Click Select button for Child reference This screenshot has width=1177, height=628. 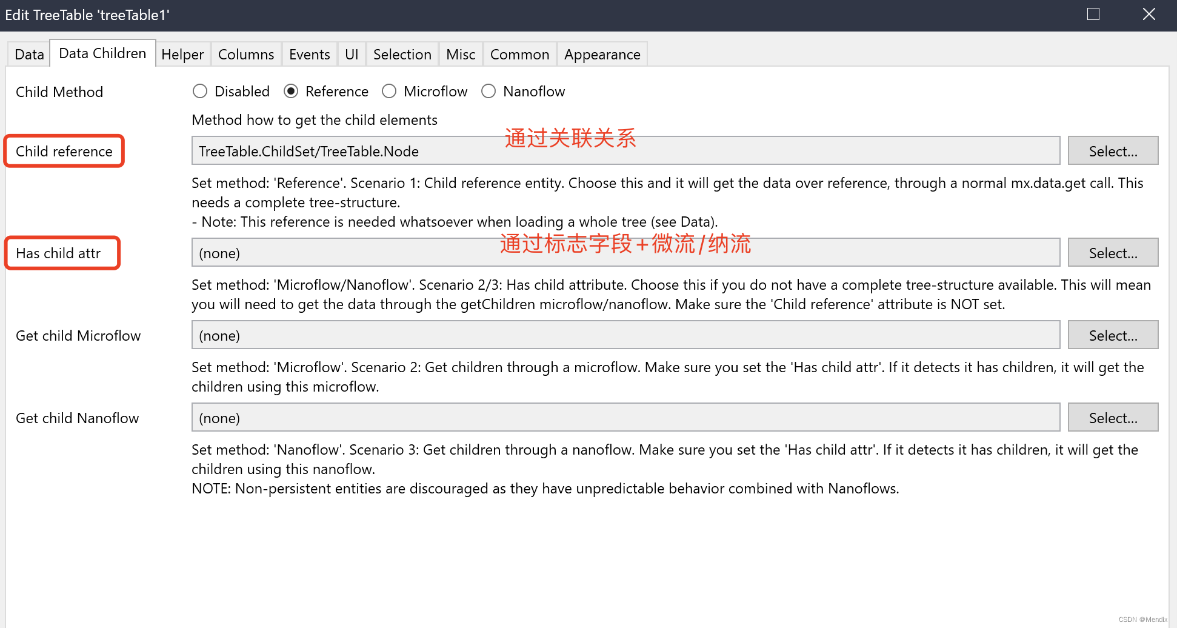click(x=1113, y=151)
